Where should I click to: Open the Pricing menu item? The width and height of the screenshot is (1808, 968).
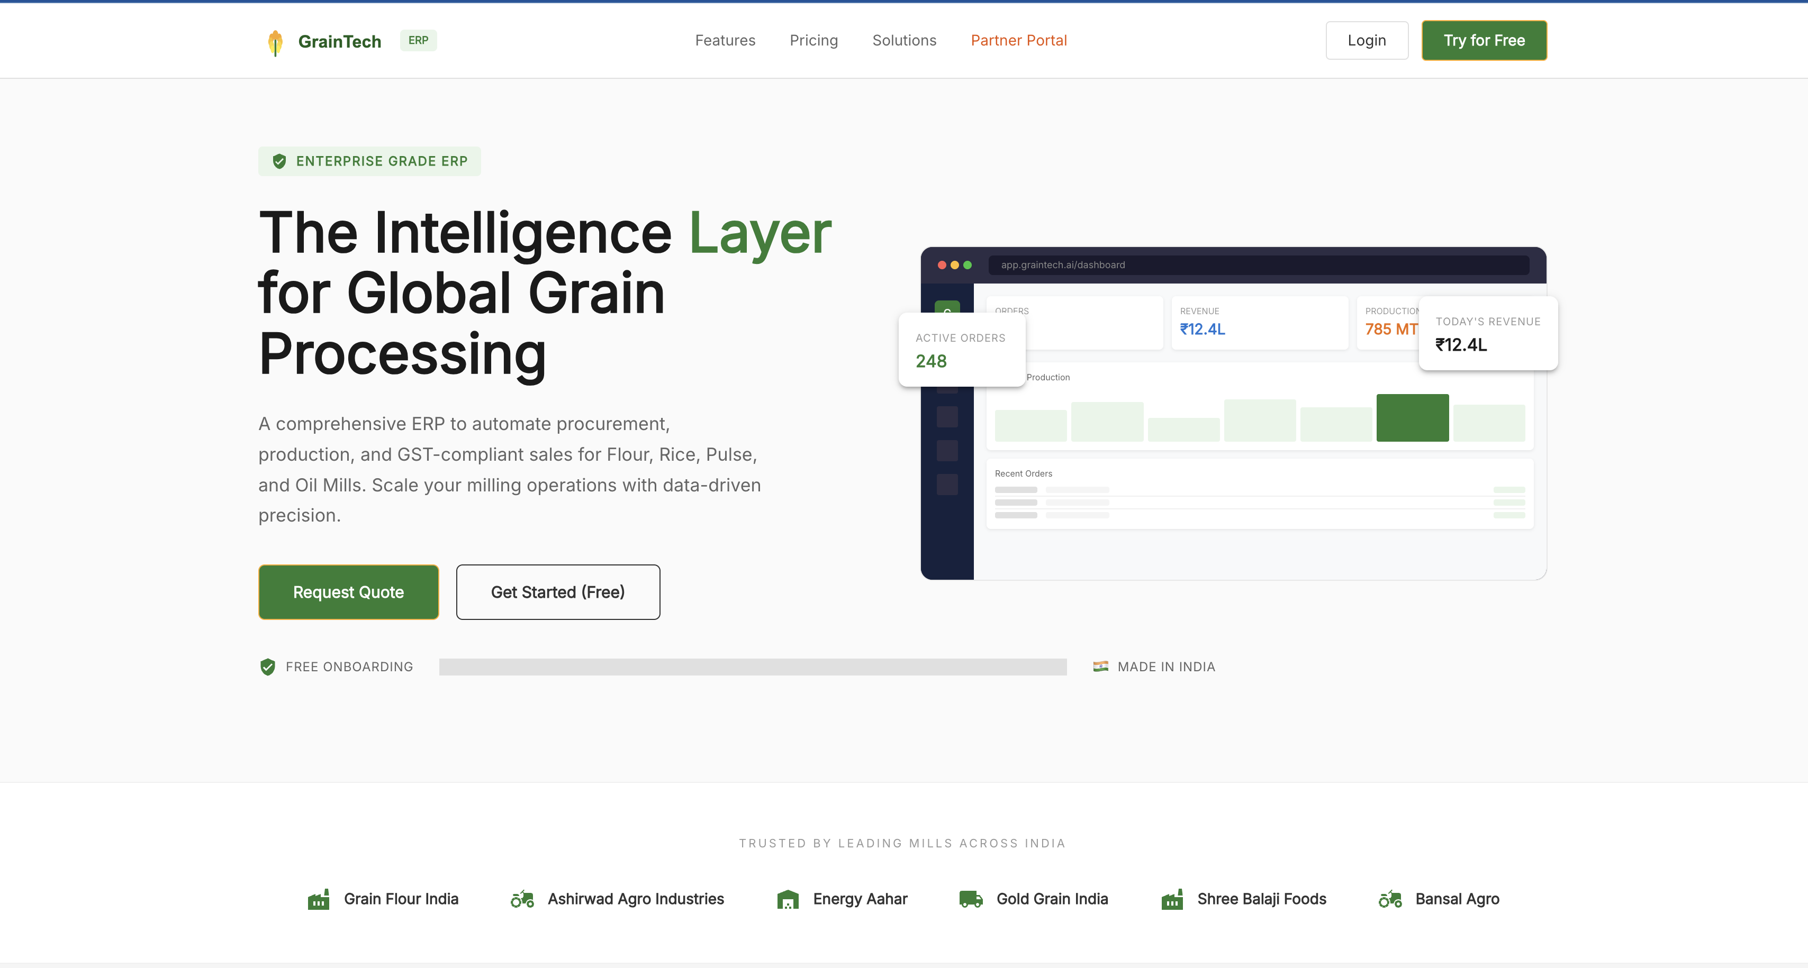pos(813,40)
